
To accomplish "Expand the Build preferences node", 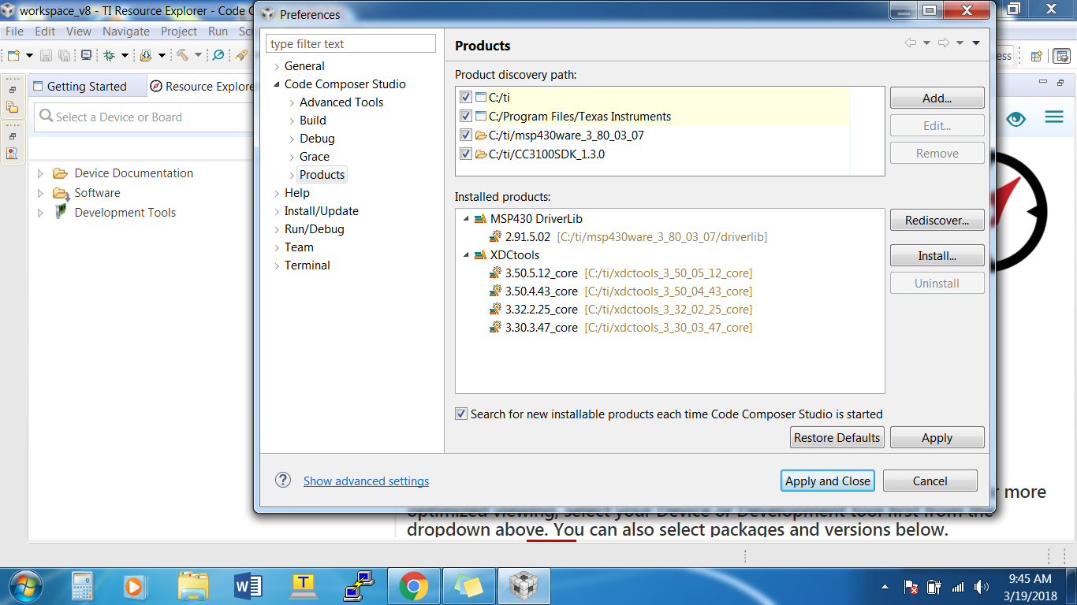I will click(292, 121).
